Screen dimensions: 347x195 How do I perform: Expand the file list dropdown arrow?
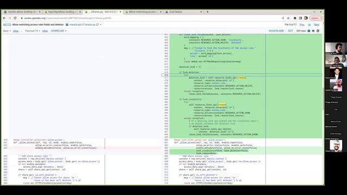click(100, 25)
